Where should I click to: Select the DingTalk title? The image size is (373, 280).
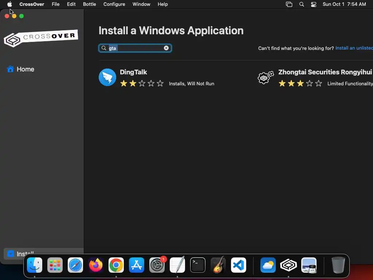133,72
